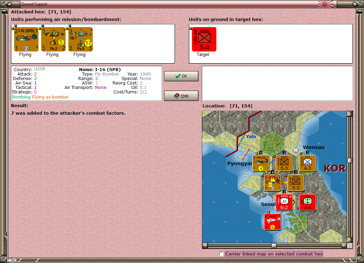Click the 'Name: I-16 (SPB)' text
Viewport: 364px width, 263px height.
(x=100, y=69)
